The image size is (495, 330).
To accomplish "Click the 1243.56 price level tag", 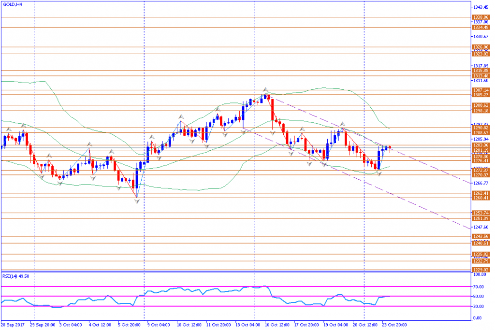I will (x=481, y=236).
